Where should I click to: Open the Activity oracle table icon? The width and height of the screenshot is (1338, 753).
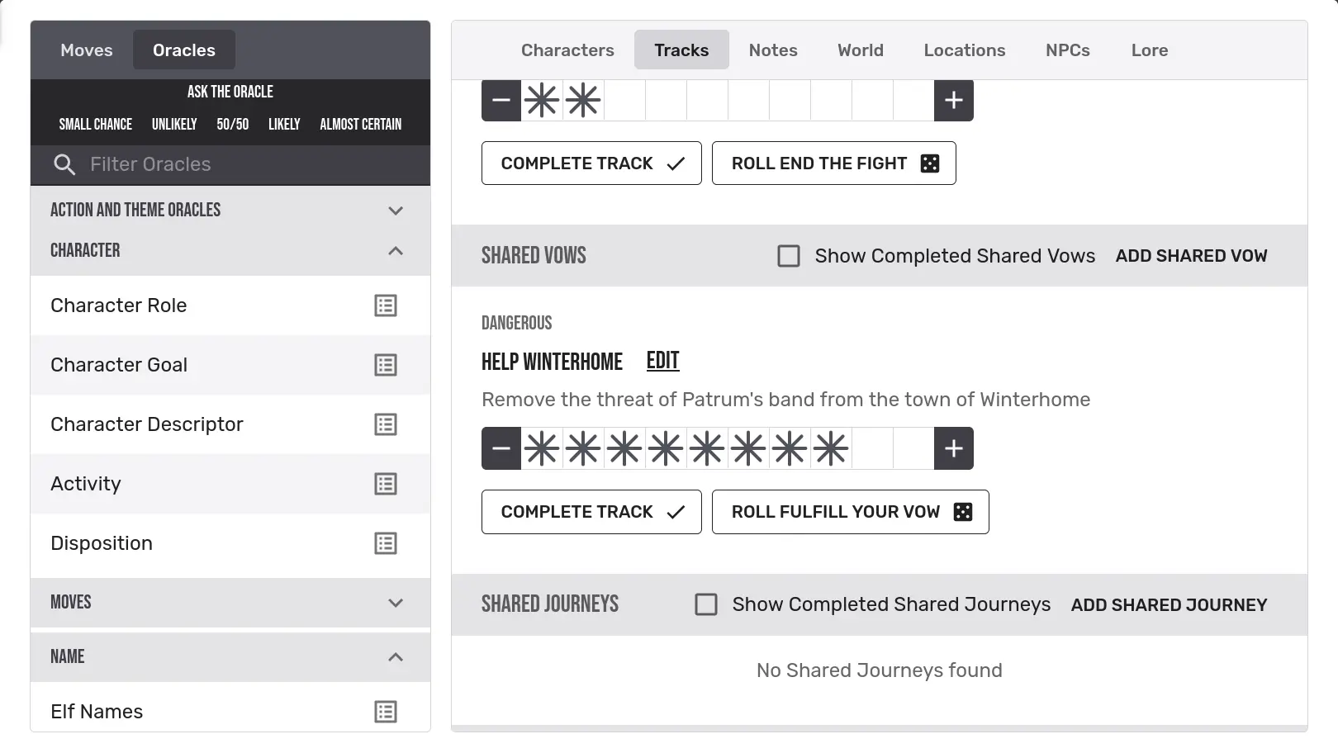(385, 484)
